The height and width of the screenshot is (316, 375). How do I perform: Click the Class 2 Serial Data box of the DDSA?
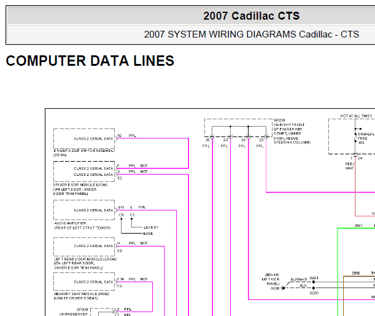(84, 138)
